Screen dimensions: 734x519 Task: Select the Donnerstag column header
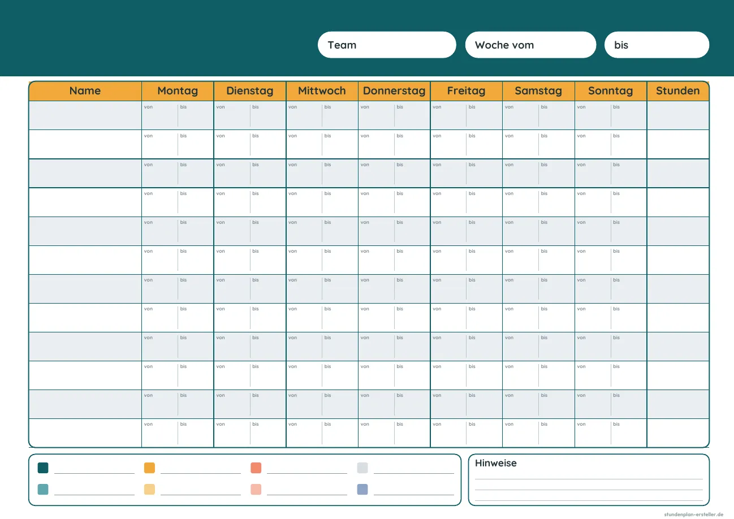tap(394, 91)
